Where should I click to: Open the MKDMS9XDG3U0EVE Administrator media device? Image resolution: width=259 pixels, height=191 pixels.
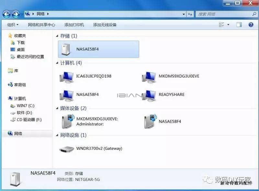click(x=68, y=121)
